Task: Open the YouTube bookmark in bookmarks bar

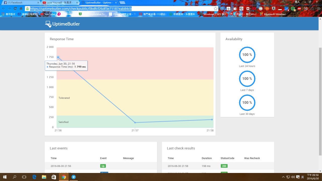Action: (x=48, y=14)
